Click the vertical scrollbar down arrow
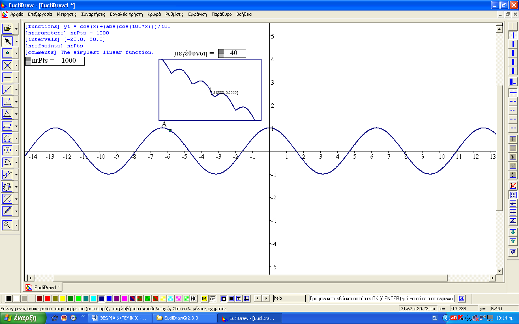519x324 pixels. [x=500, y=271]
